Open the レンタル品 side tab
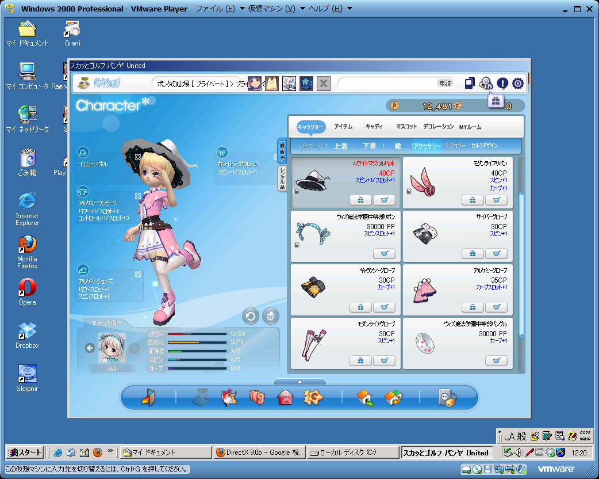The height and width of the screenshot is (479, 599). click(282, 178)
